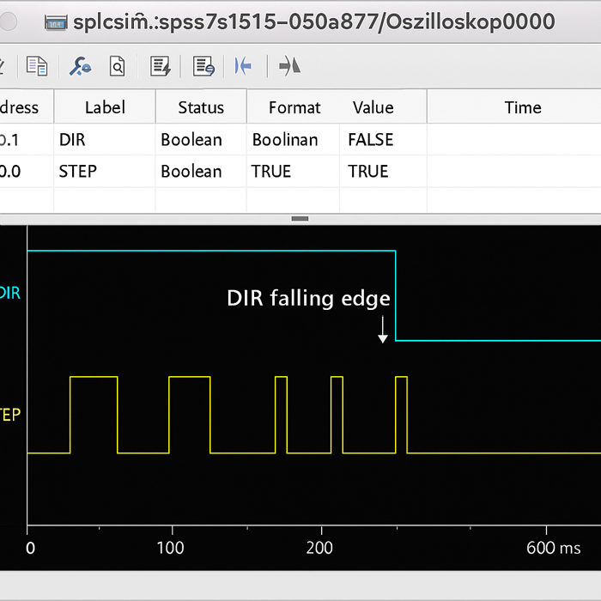Sort by the Label column header
Image resolution: width=601 pixels, height=601 pixels.
click(x=105, y=107)
